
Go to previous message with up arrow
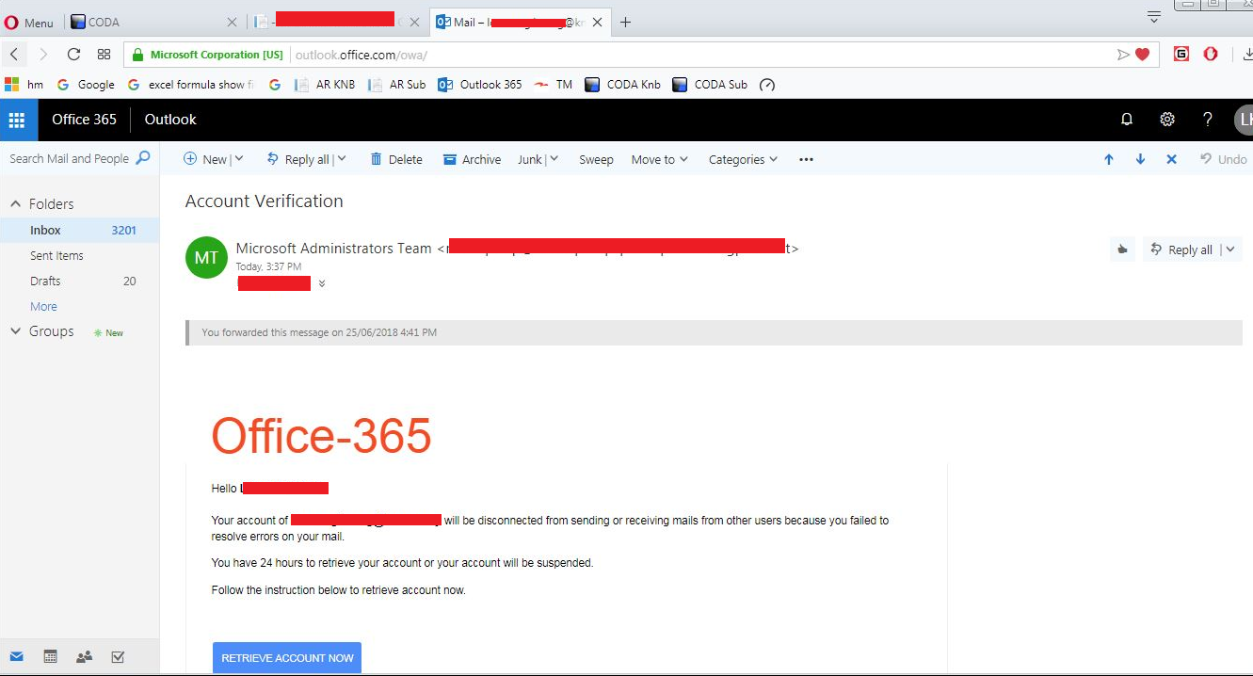click(1109, 159)
